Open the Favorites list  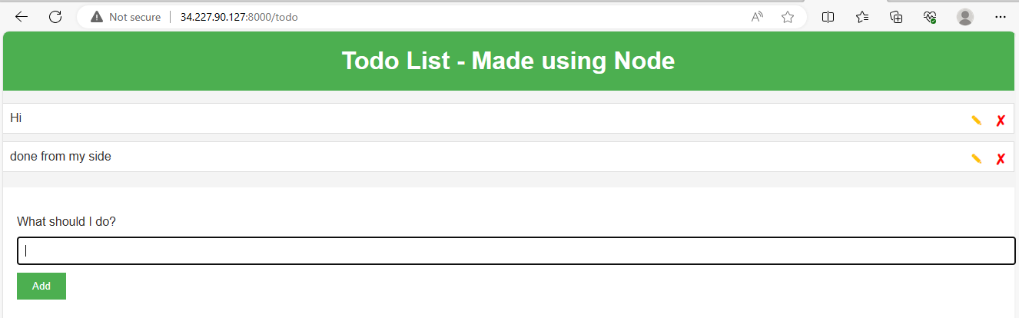tap(862, 17)
